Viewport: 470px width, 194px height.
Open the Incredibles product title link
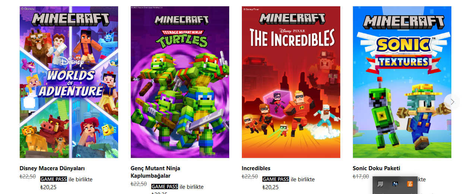pos(256,168)
